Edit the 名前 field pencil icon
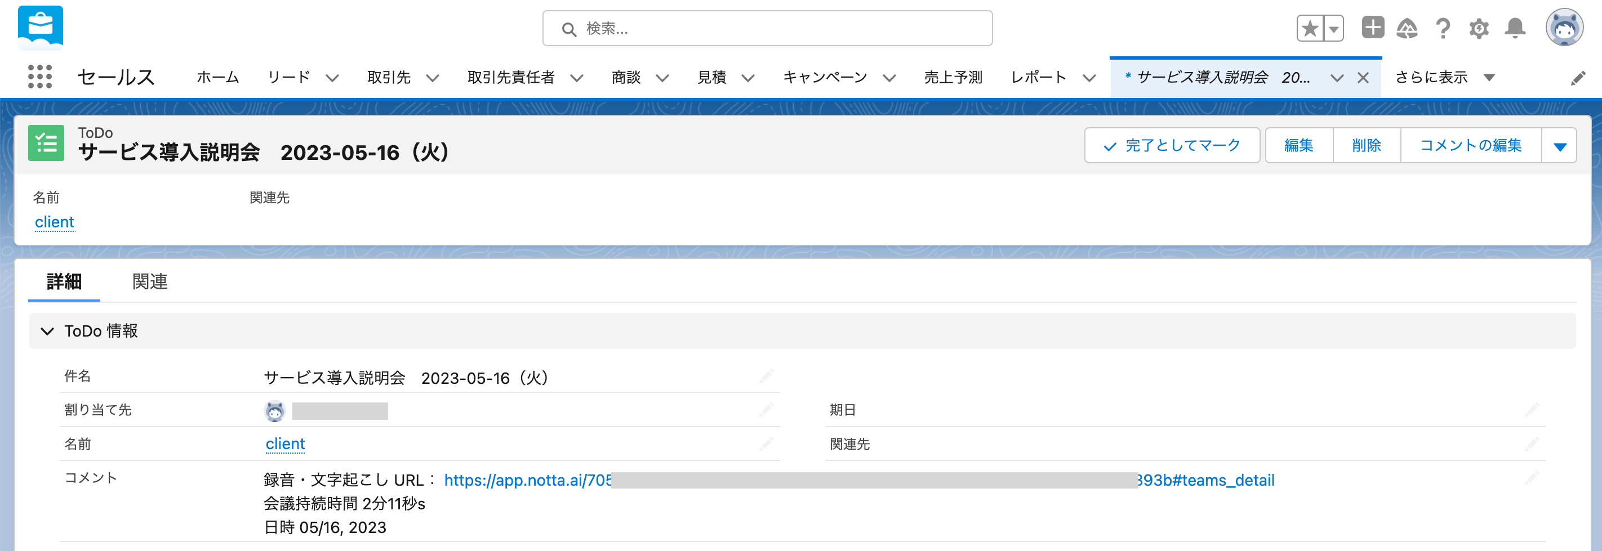This screenshot has height=551, width=1602. click(x=766, y=444)
